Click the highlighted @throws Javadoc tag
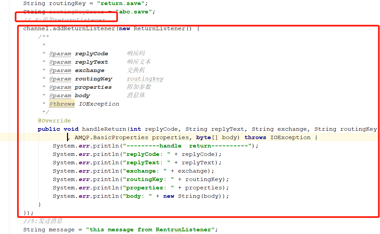Image resolution: width=380 pixels, height=234 pixels. coord(62,104)
